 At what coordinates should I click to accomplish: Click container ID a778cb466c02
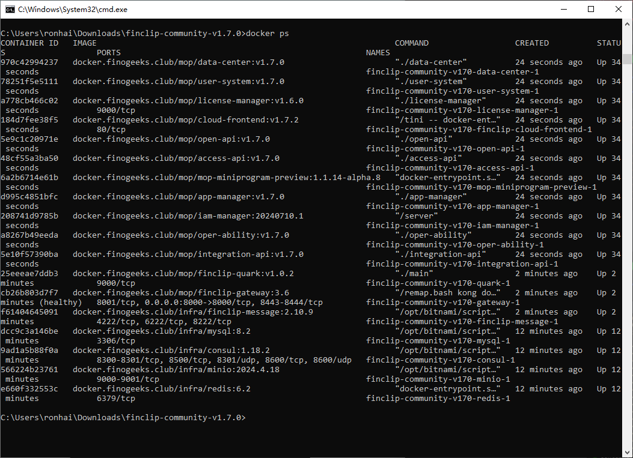pos(29,101)
